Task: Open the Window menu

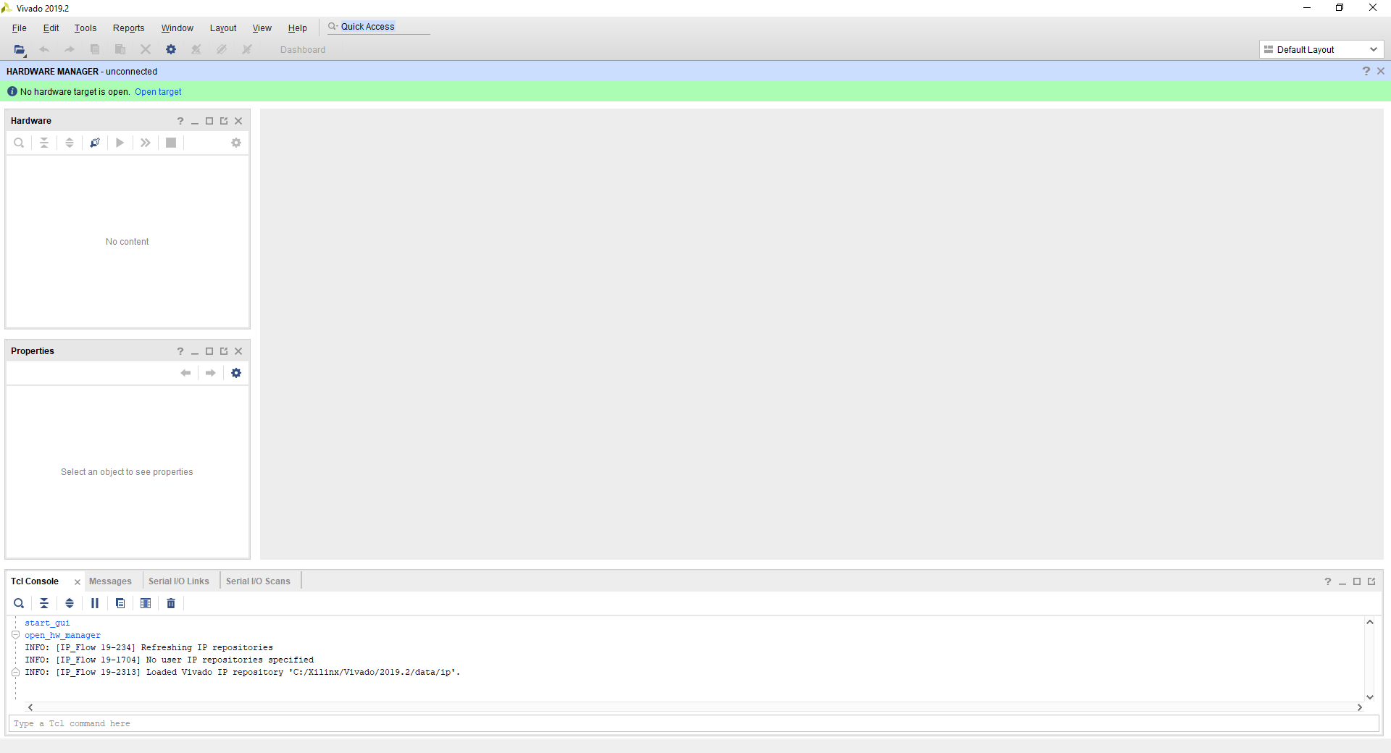Action: (x=177, y=28)
